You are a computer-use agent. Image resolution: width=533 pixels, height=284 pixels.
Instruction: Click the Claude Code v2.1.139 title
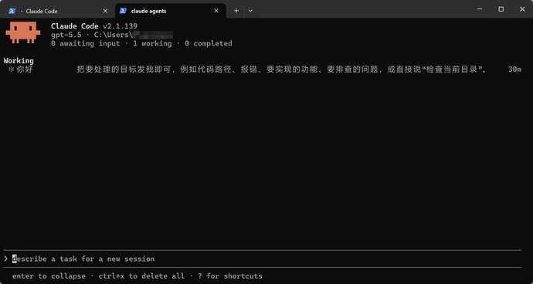click(94, 26)
